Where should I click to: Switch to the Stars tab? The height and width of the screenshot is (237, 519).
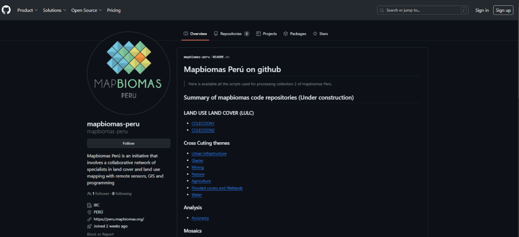click(320, 34)
